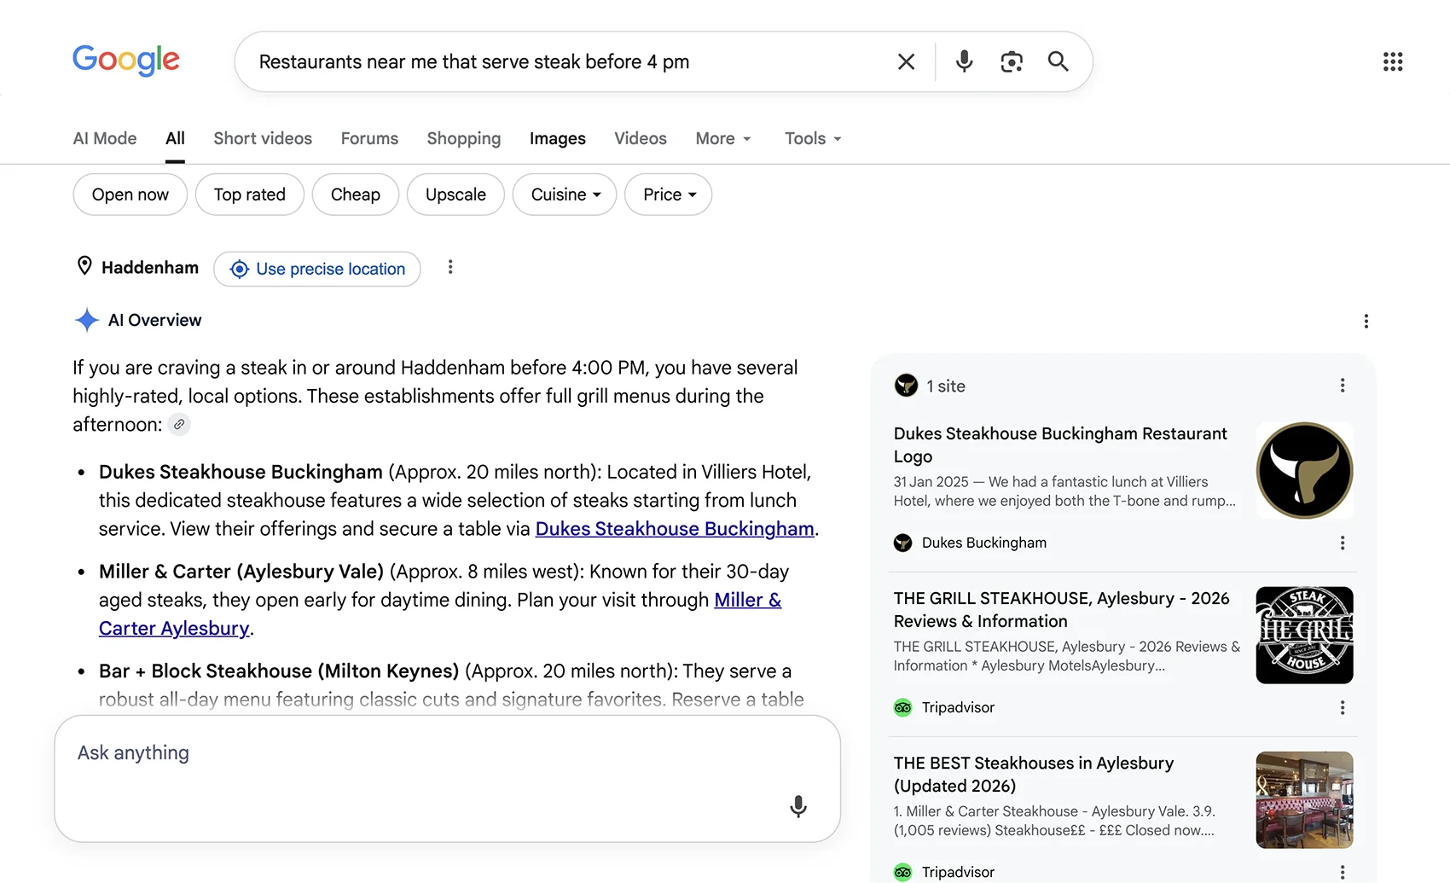Click Tripadvisor owl icon under Best Steakhouses
This screenshot has height=883, width=1450.
coord(902,872)
